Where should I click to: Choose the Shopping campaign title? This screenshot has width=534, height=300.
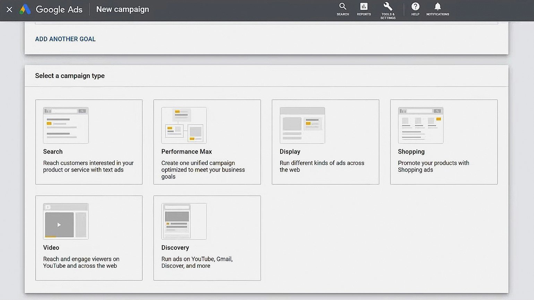coord(411,152)
